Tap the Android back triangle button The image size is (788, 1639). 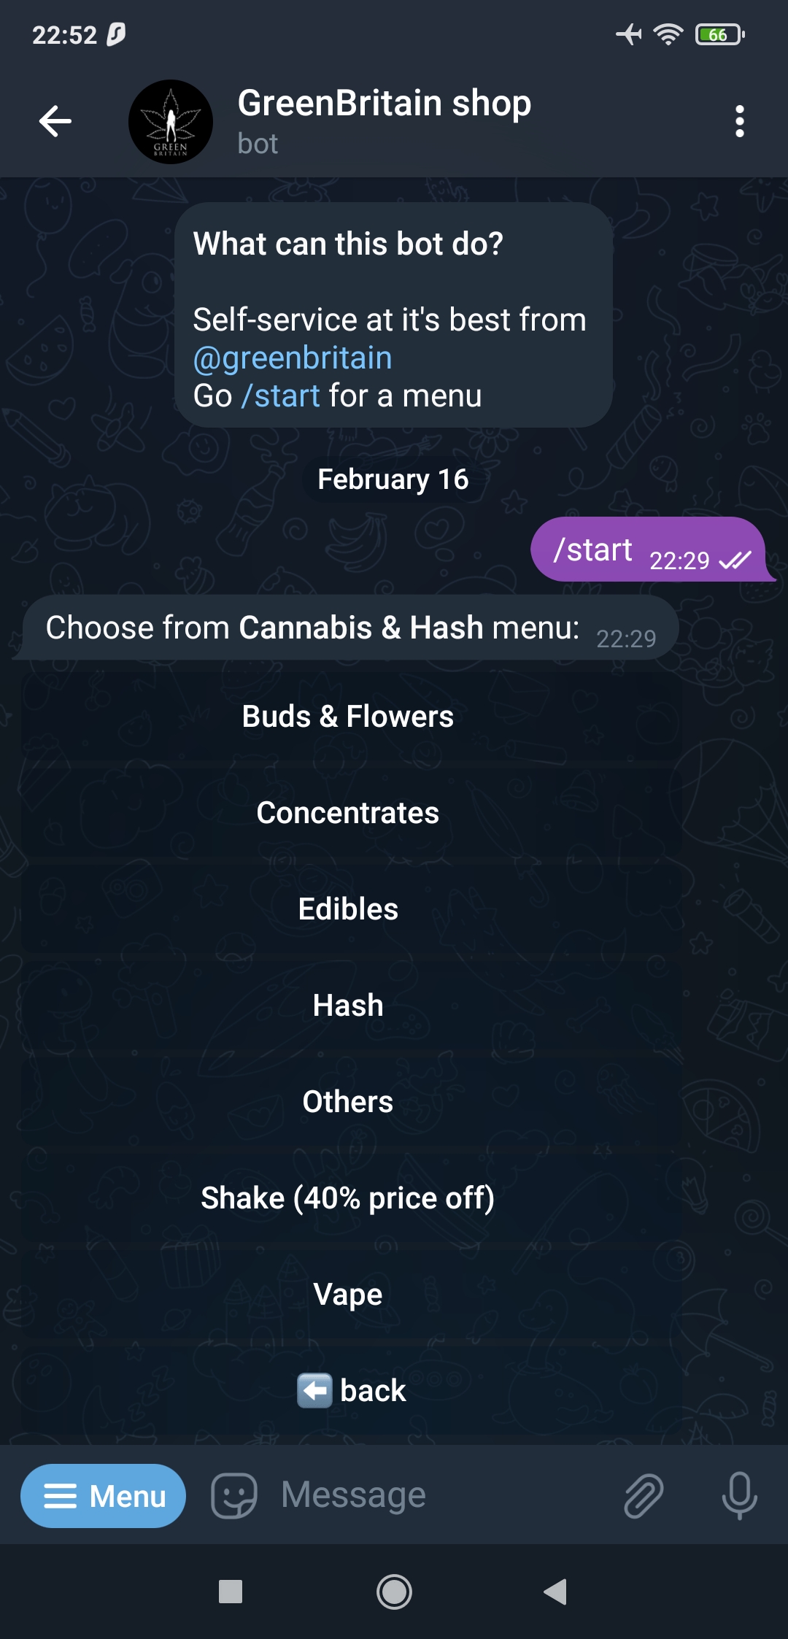click(x=556, y=1592)
